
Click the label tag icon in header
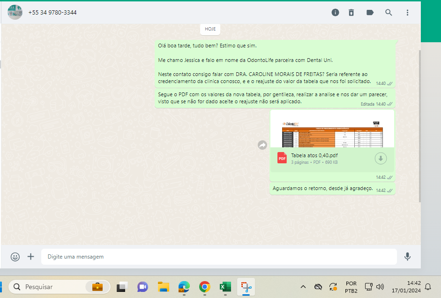pyautogui.click(x=370, y=13)
